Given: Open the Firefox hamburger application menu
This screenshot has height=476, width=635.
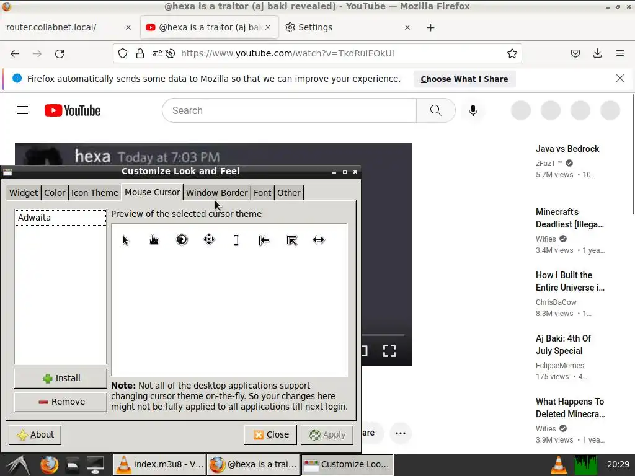Looking at the screenshot, I should (x=620, y=53).
